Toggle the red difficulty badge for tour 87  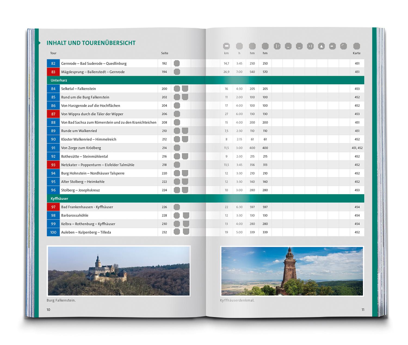[53, 114]
